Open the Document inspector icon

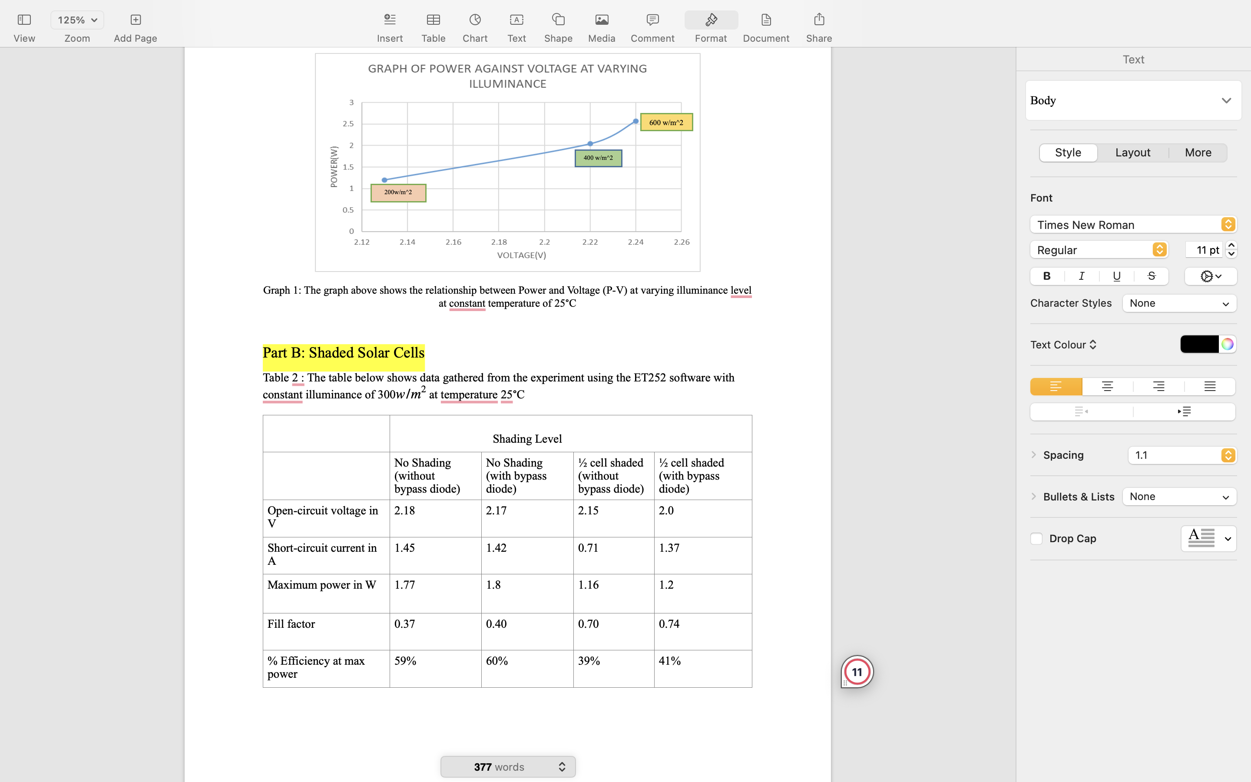pyautogui.click(x=766, y=20)
